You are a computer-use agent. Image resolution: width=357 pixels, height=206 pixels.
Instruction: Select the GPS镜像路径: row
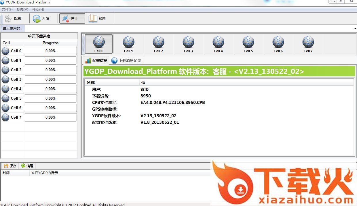[219, 109]
